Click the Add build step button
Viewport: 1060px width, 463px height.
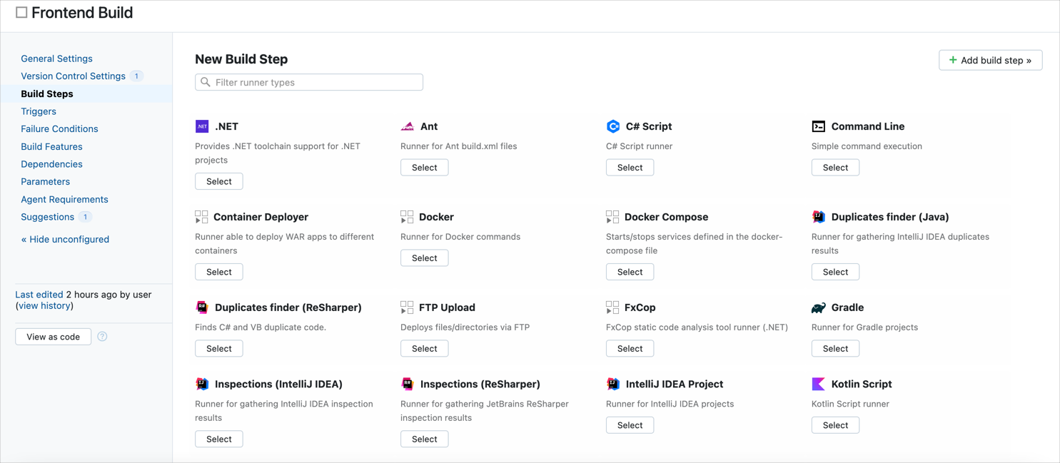click(991, 60)
